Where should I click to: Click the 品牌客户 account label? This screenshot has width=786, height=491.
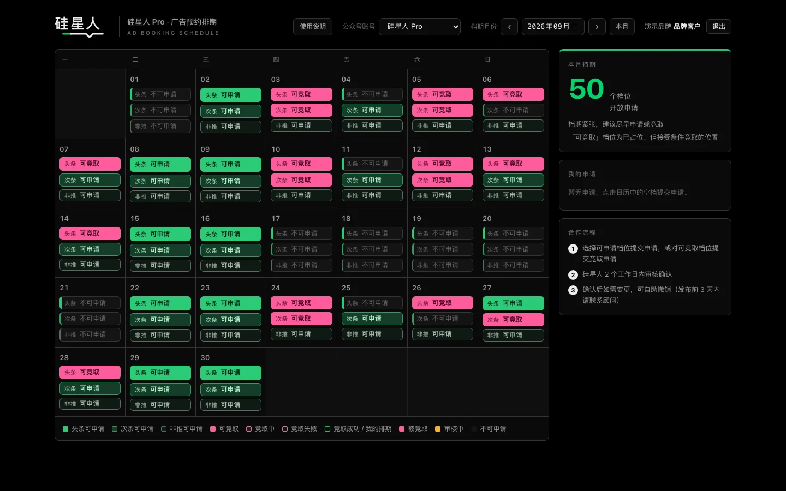[687, 27]
